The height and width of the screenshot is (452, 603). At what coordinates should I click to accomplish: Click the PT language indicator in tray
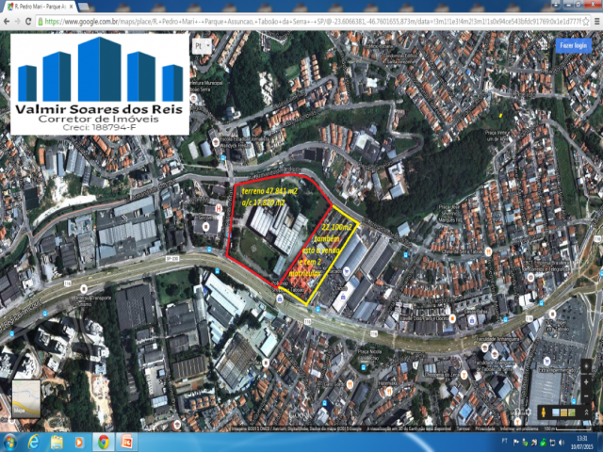(x=504, y=442)
